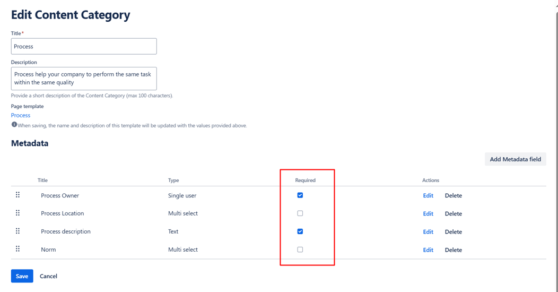The image size is (558, 292).
Task: Click into the Description text area
Action: click(x=84, y=79)
